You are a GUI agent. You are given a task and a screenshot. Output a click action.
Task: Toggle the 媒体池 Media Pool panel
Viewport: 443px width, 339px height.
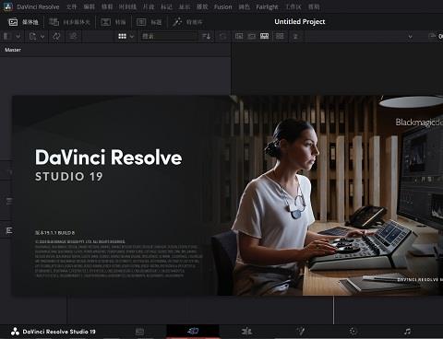point(23,22)
